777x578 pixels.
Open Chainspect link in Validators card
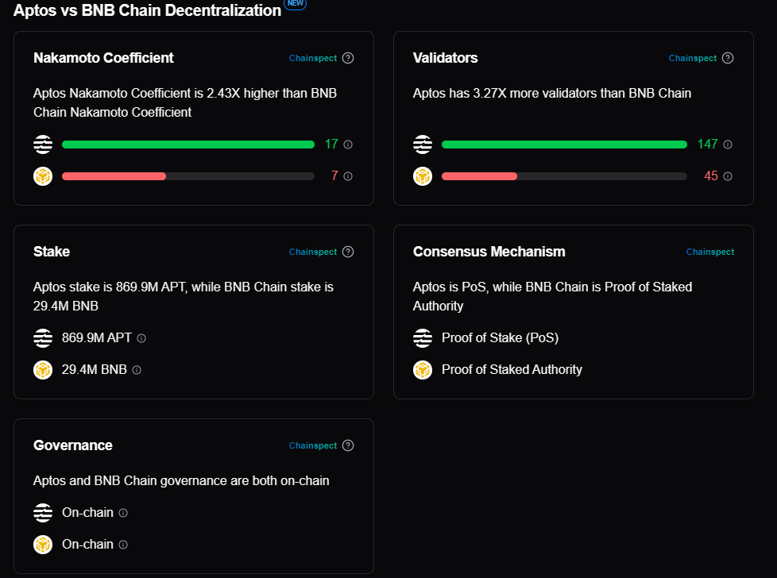(692, 58)
